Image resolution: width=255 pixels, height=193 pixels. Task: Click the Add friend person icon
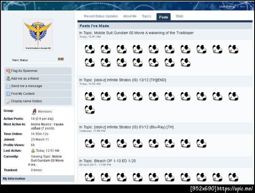pyautogui.click(x=8, y=79)
